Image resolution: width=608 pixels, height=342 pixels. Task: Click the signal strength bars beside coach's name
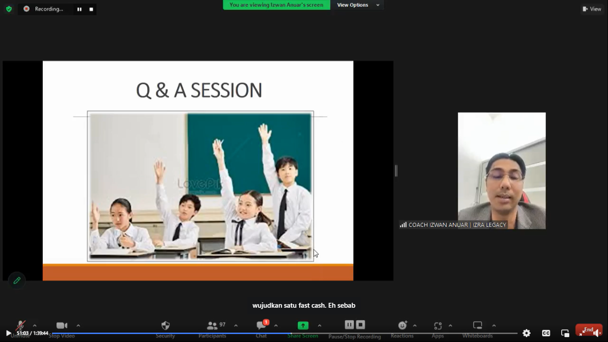[403, 225]
